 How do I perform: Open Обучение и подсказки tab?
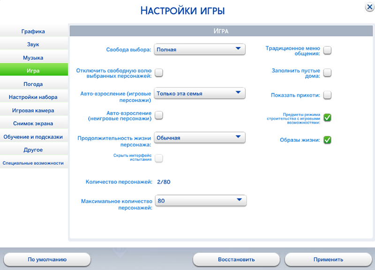click(33, 137)
